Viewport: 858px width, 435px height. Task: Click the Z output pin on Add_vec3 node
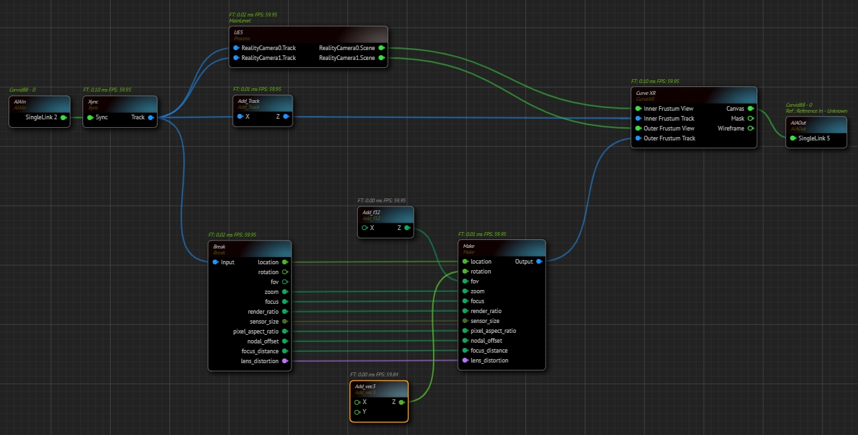click(x=401, y=402)
